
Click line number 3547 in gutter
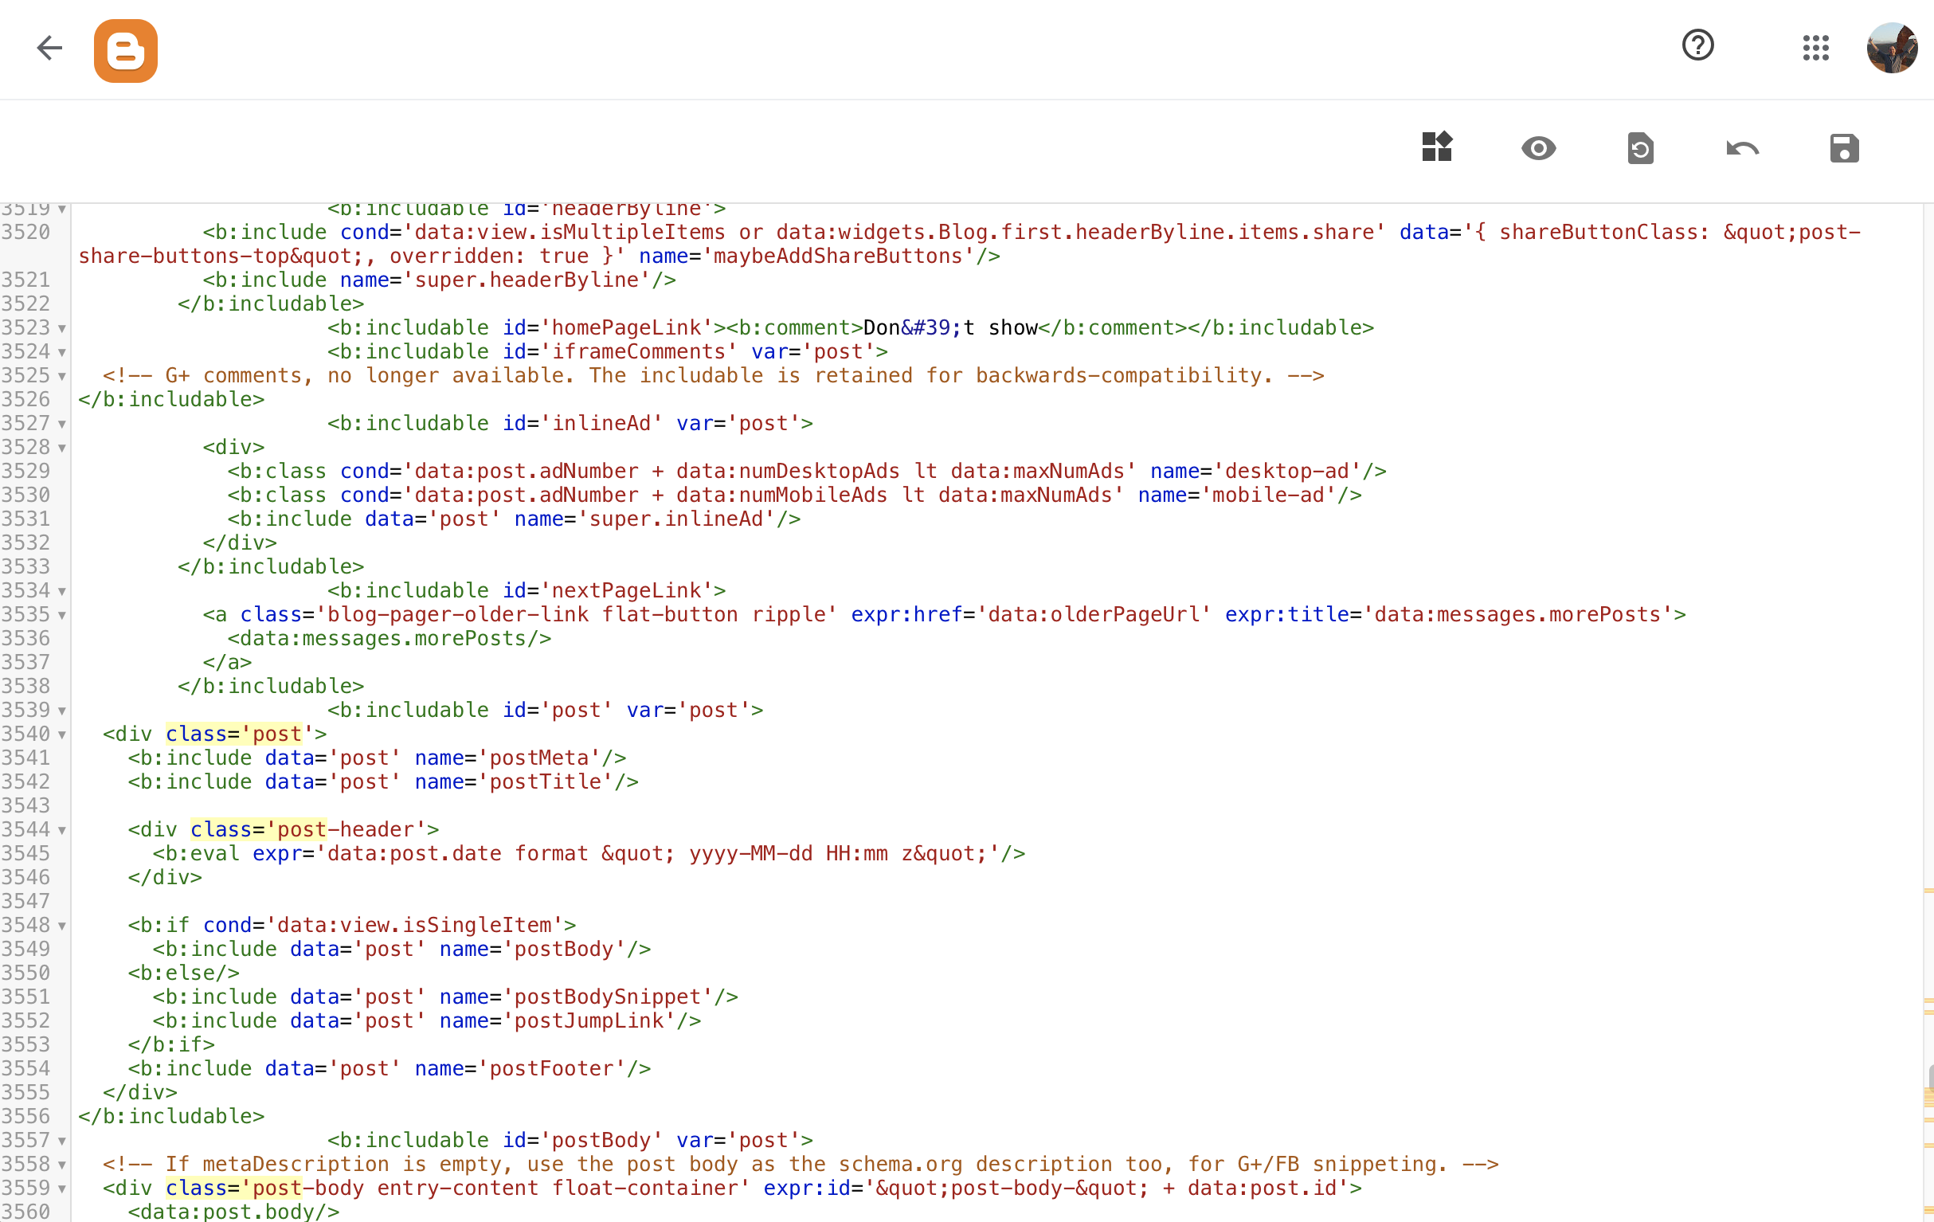(25, 902)
